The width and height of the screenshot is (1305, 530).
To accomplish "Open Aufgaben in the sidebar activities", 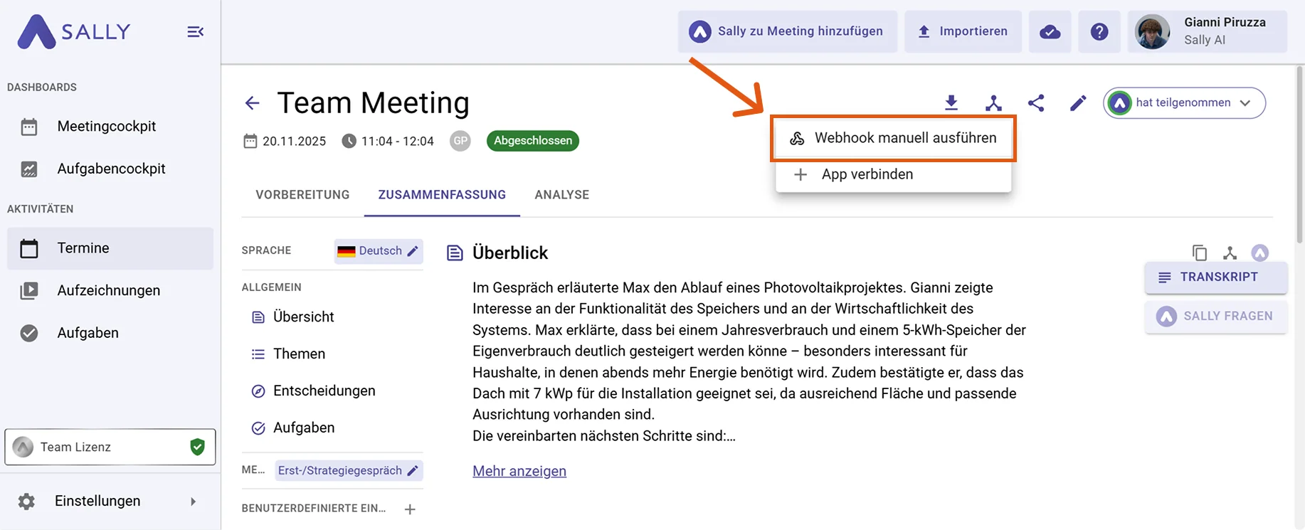I will [x=110, y=333].
